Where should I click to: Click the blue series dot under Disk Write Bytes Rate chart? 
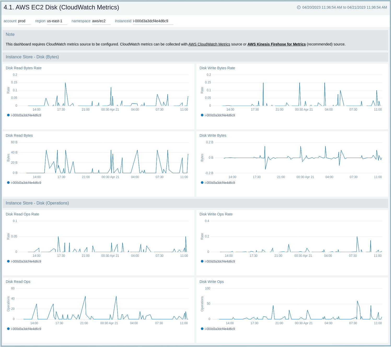pyautogui.click(x=202, y=115)
